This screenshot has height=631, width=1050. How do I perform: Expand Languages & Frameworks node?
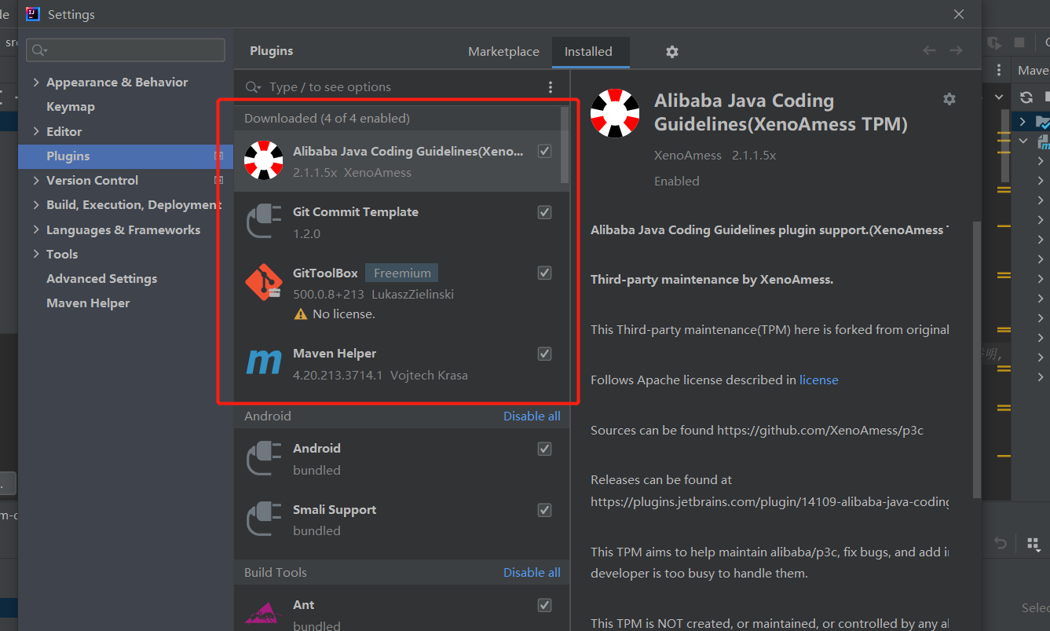pyautogui.click(x=36, y=230)
